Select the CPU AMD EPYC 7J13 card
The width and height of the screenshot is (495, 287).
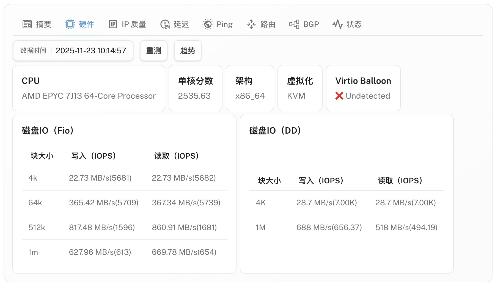coord(89,88)
